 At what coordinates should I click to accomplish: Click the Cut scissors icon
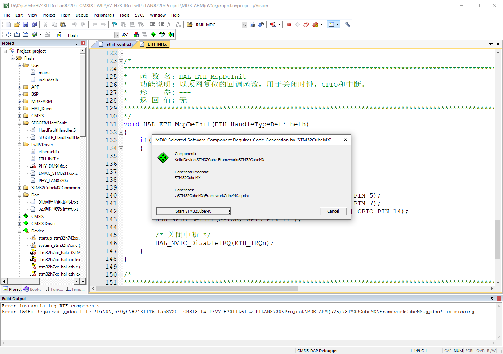pyautogui.click(x=46, y=24)
